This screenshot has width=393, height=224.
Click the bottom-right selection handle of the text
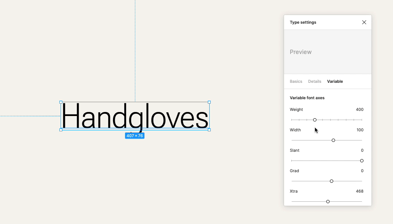(209, 130)
